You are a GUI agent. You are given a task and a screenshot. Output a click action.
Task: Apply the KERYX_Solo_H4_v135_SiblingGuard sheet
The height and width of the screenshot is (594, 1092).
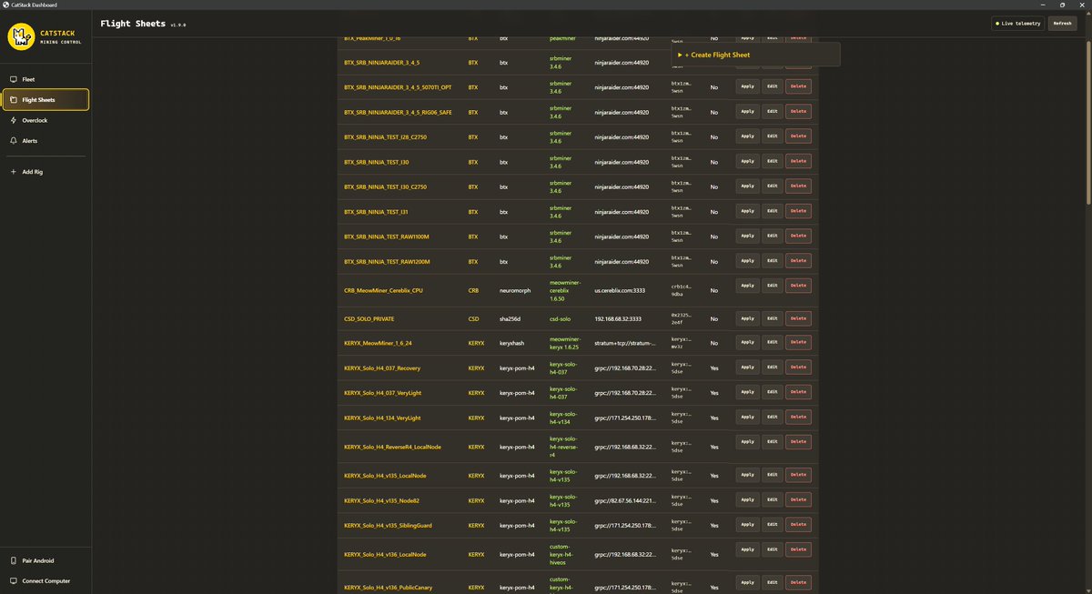(x=747, y=524)
